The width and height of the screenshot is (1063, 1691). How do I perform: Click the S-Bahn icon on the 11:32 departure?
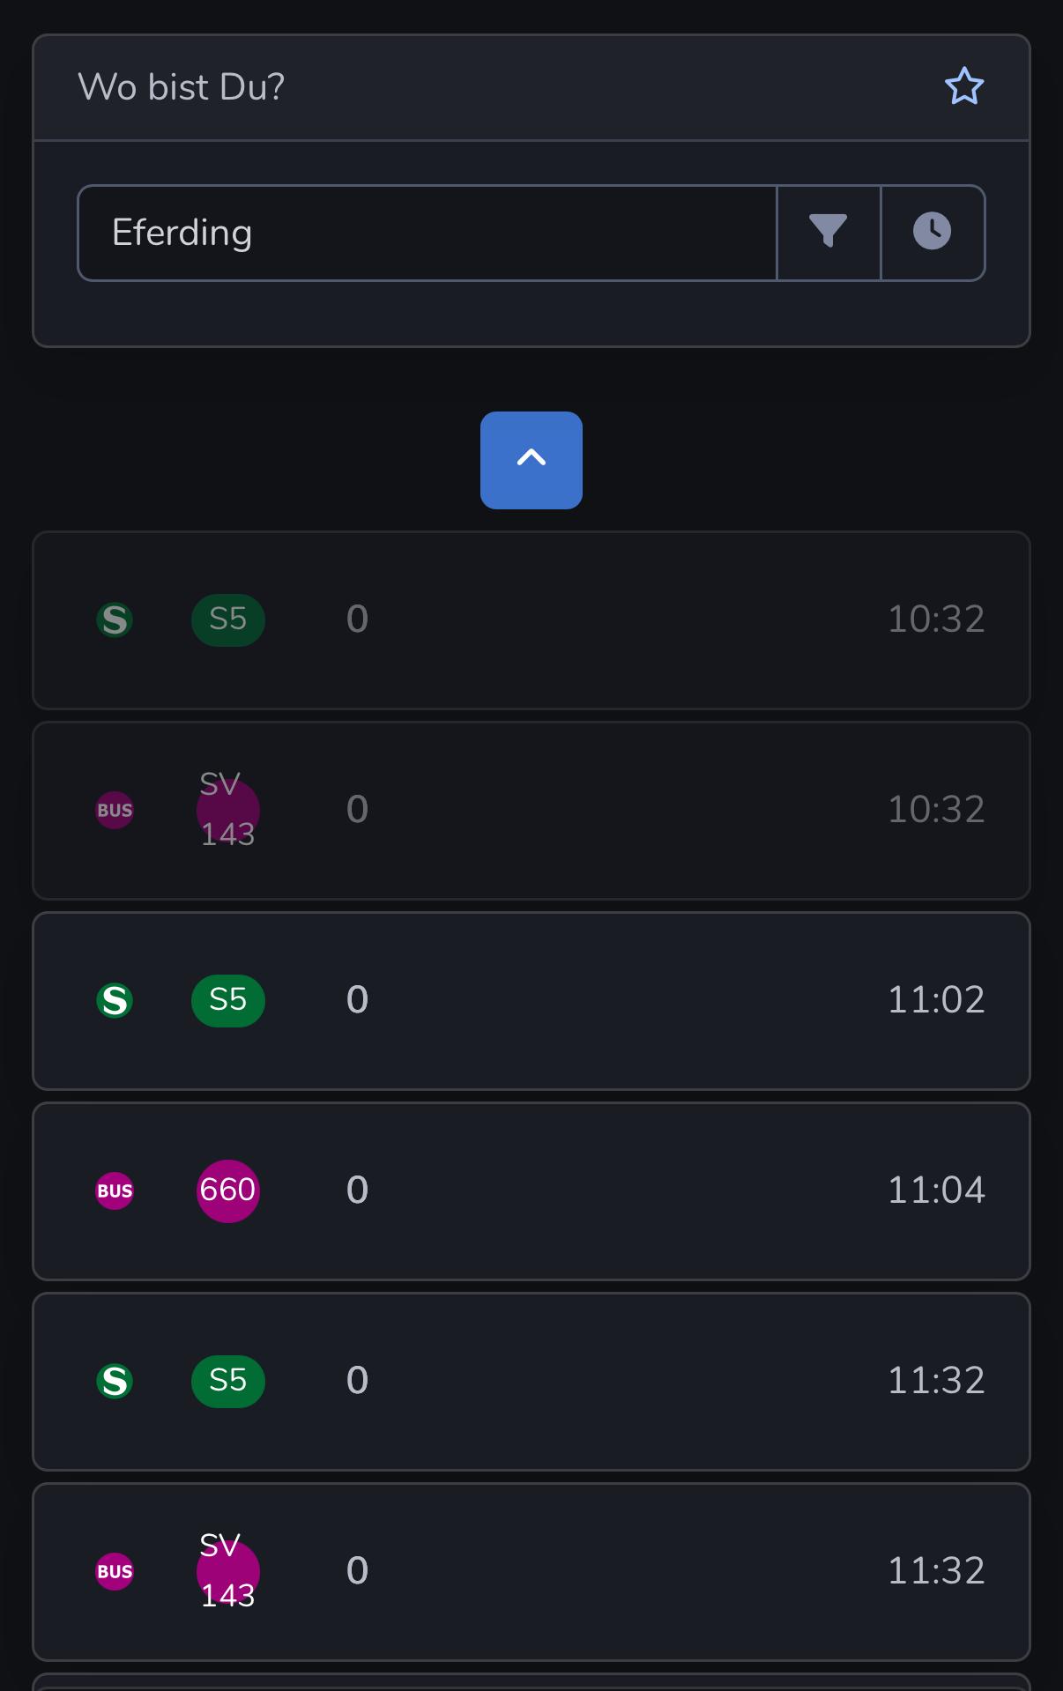[115, 1382]
